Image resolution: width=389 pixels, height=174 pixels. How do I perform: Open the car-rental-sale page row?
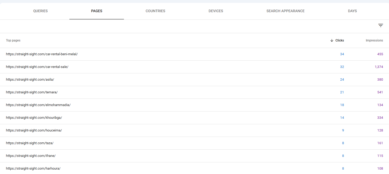pyautogui.click(x=194, y=67)
